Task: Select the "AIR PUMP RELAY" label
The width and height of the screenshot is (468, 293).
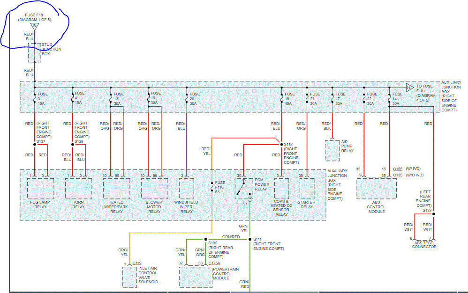Action: coord(347,146)
